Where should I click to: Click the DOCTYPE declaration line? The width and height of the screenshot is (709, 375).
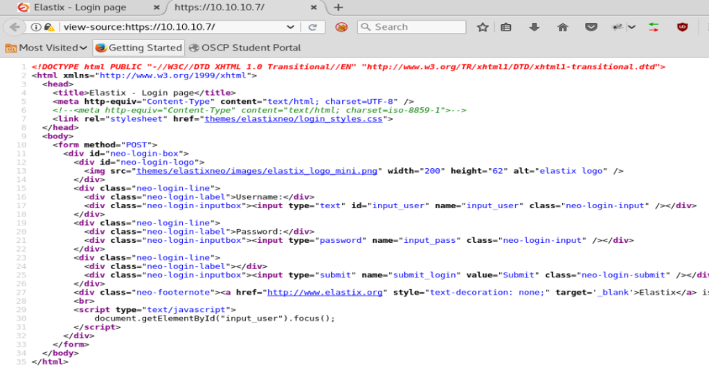[348, 67]
